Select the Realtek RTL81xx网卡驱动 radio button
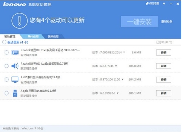This screenshot has height=133, width=189. click(x=6, y=52)
